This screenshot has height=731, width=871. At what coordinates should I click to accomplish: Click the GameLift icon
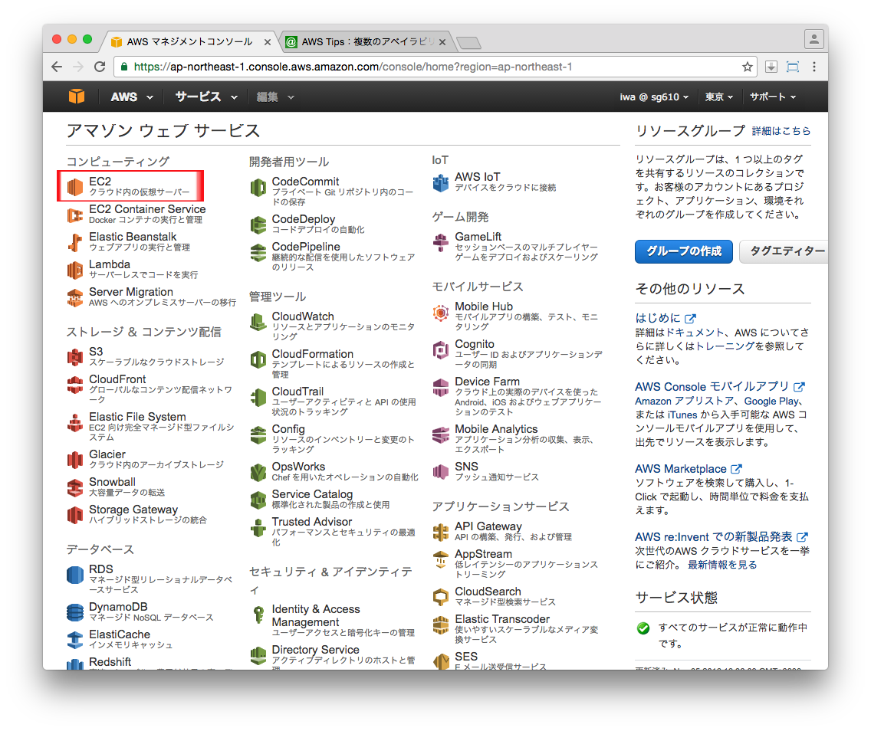coord(441,243)
